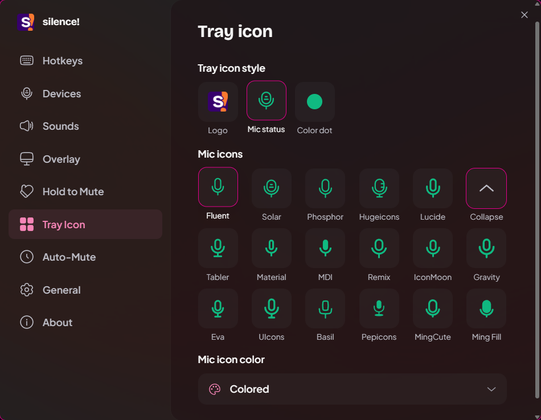Open the Mic icon color dropdown
541x420 pixels.
click(x=352, y=389)
